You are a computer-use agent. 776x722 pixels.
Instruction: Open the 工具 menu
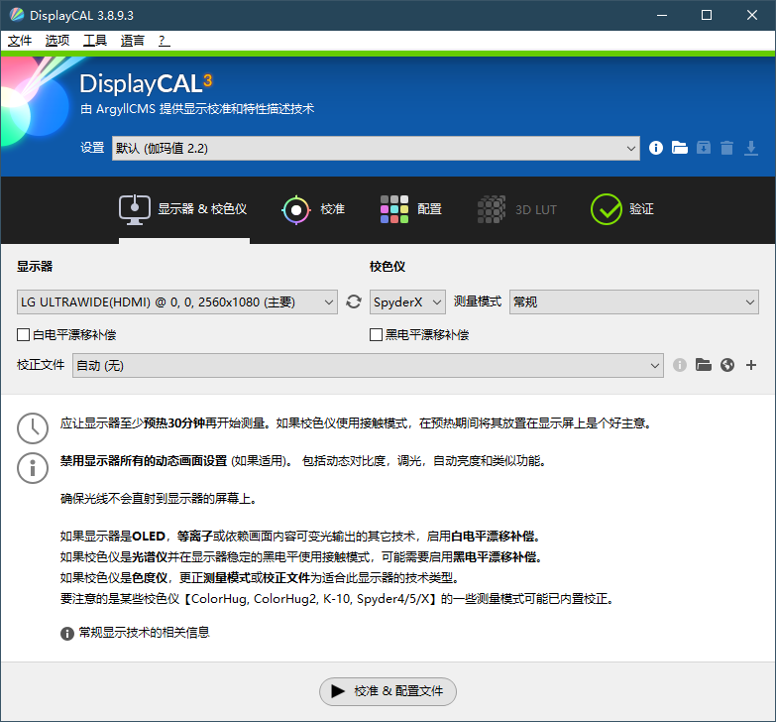coord(95,41)
